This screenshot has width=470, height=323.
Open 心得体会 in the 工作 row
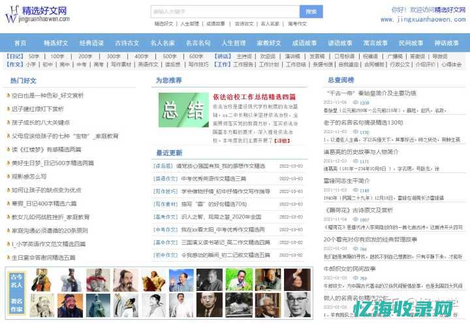pyautogui.click(x=452, y=65)
